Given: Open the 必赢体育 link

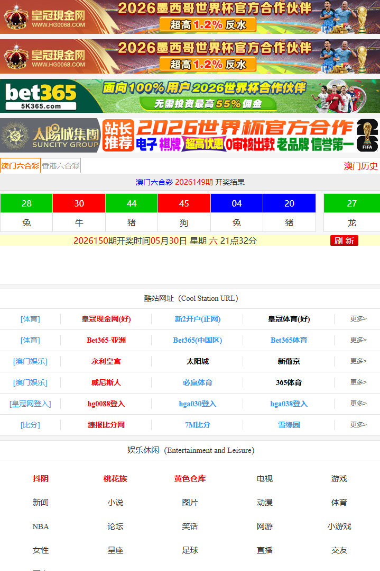Looking at the screenshot, I should tap(197, 382).
